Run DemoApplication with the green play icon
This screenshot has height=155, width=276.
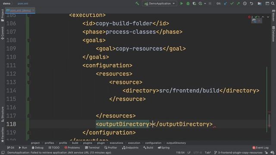pyautogui.click(x=181, y=3)
